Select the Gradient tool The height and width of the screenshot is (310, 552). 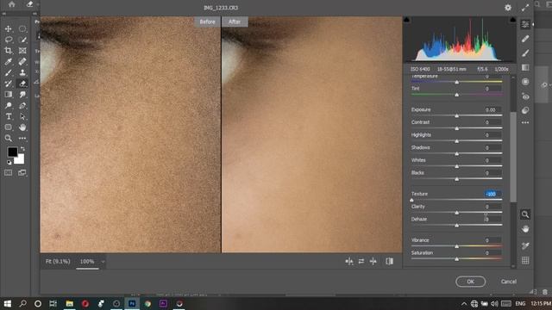tap(9, 95)
